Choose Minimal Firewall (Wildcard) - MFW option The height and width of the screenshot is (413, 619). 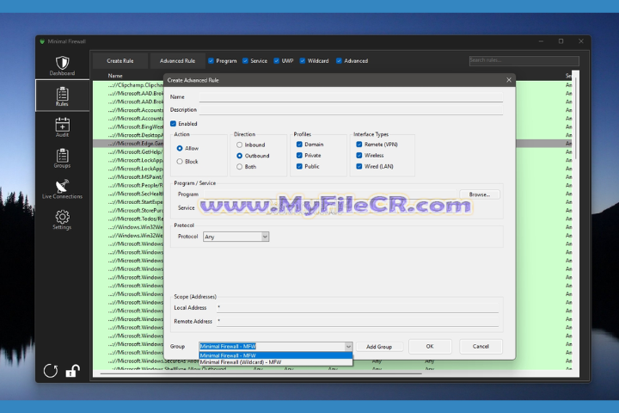pyautogui.click(x=276, y=361)
